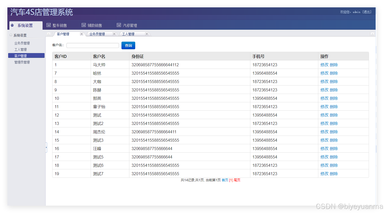384x213 pixels.
Task: Click the right scroll arrow in the tab bar
Action: point(373,34)
